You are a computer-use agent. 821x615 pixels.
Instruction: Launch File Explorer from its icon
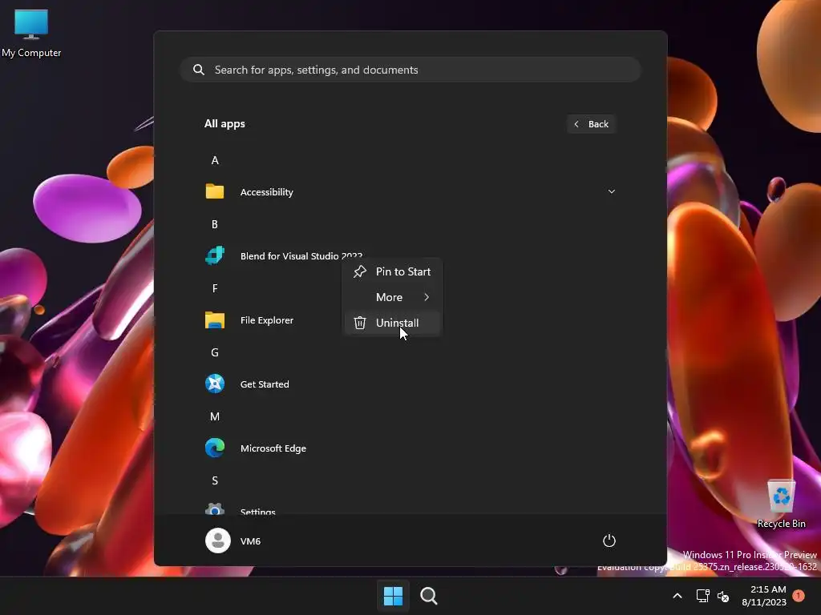click(x=215, y=320)
